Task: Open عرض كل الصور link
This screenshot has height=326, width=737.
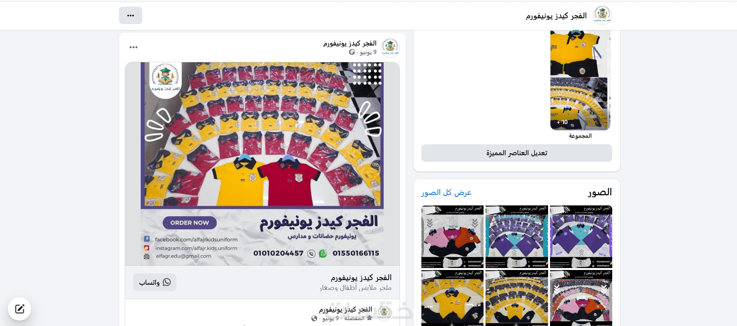Action: (x=446, y=192)
